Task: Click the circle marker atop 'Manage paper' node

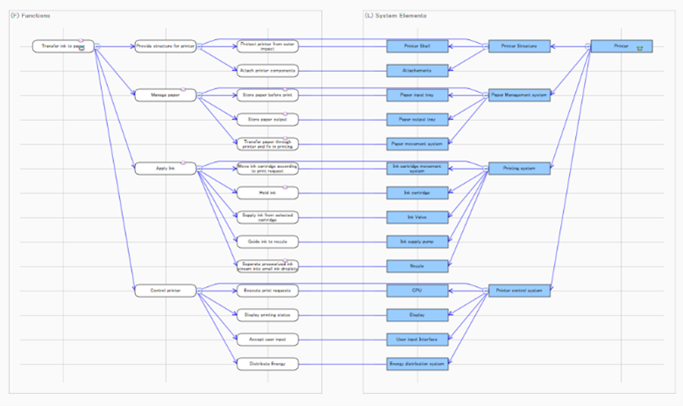Action: pyautogui.click(x=183, y=89)
